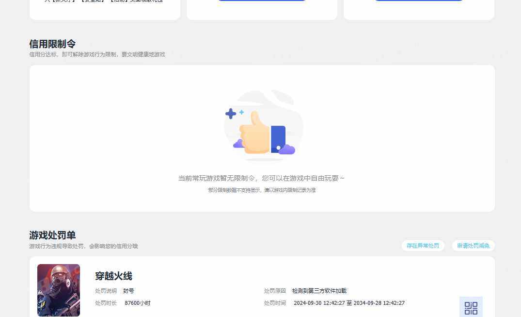Screen dimensions: 521x317
Task: Click the 穿越火线 game cover thumbnail
Action: pos(59,290)
